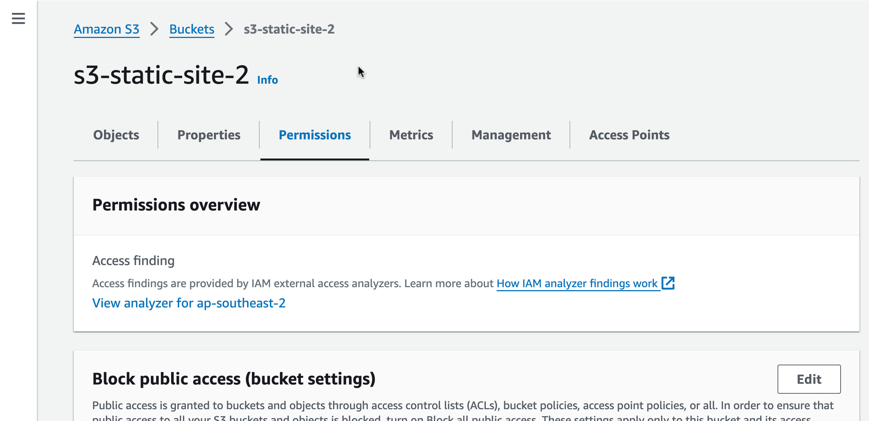Image resolution: width=869 pixels, height=421 pixels.
Task: Open the hamburger navigation menu
Action: (18, 18)
